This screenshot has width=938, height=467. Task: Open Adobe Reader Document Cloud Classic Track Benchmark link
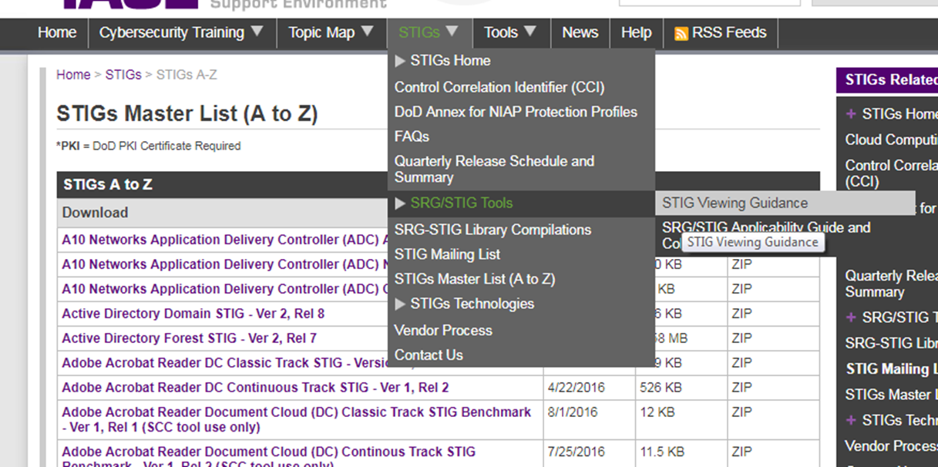click(297, 420)
